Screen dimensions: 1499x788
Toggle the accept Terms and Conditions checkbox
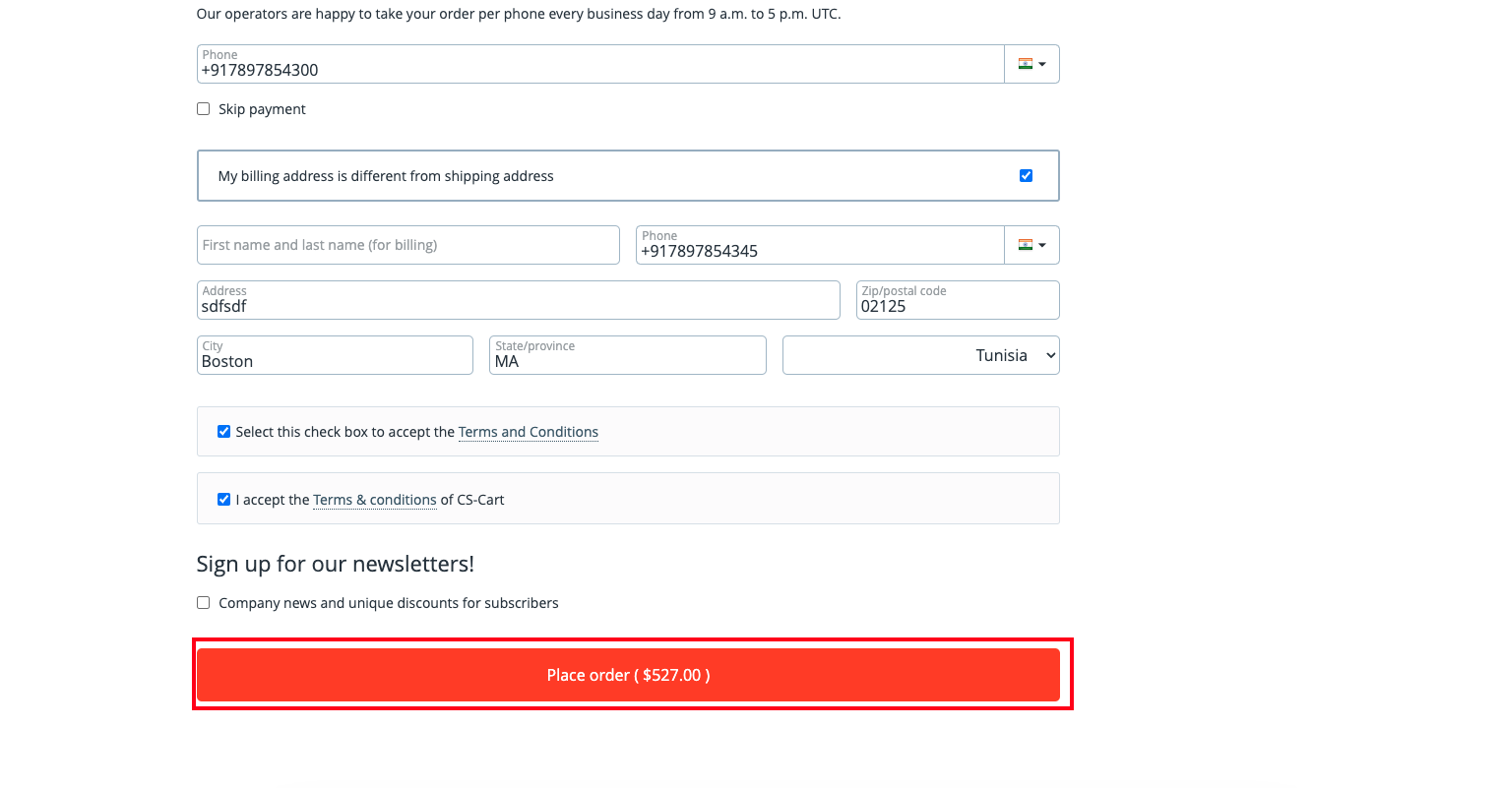coord(224,432)
